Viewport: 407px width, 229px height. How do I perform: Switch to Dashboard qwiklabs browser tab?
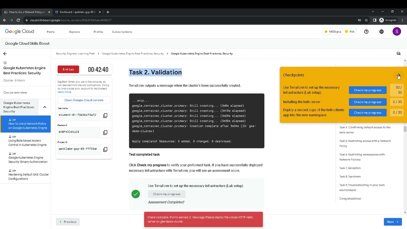[x=78, y=12]
